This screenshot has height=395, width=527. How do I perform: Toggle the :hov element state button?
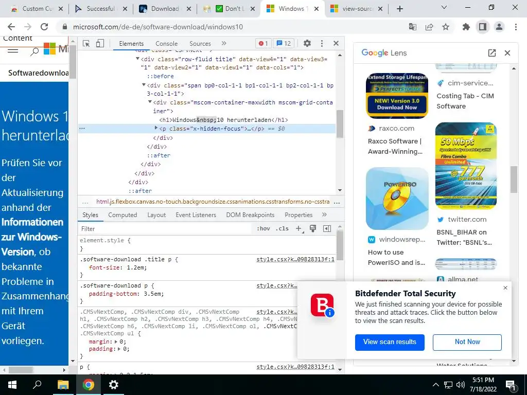pos(263,228)
